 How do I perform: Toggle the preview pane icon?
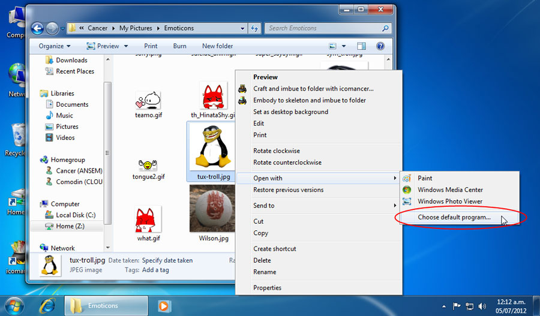pyautogui.click(x=361, y=46)
